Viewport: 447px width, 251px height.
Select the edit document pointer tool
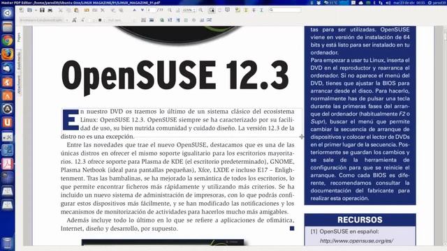[212, 10]
